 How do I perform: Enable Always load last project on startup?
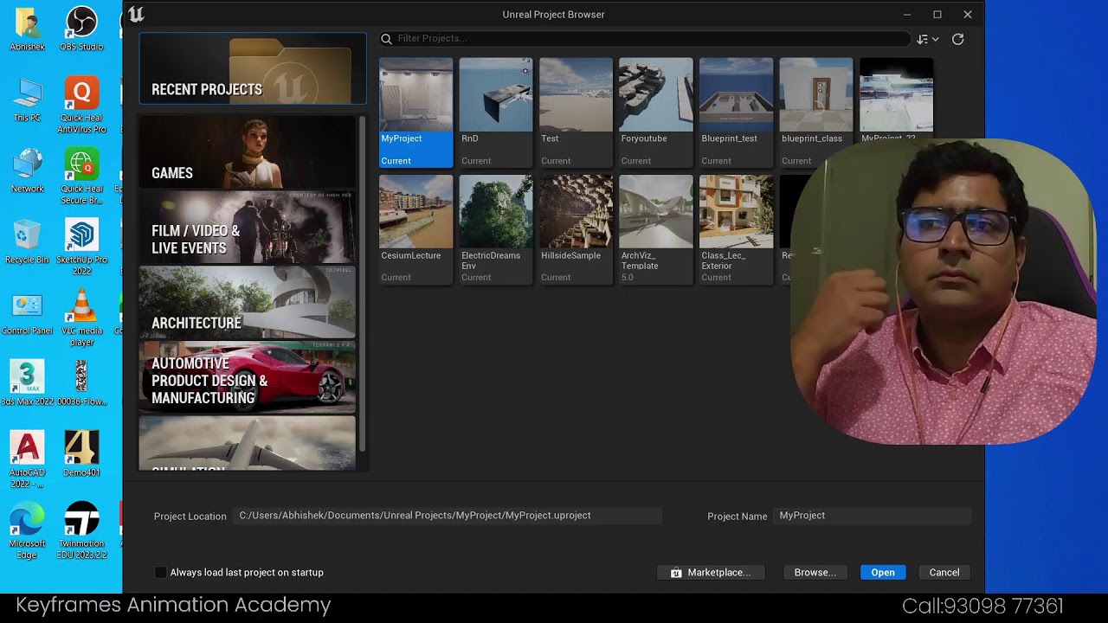pos(160,572)
